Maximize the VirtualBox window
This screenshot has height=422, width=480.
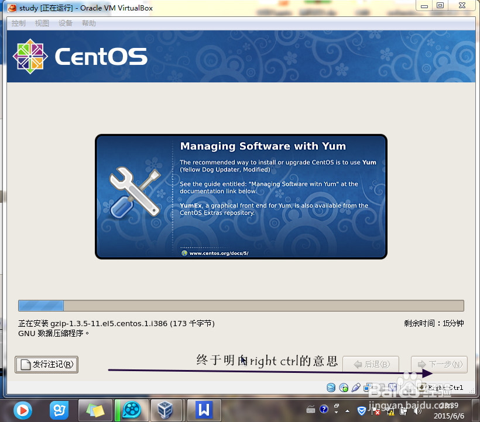coord(440,6)
